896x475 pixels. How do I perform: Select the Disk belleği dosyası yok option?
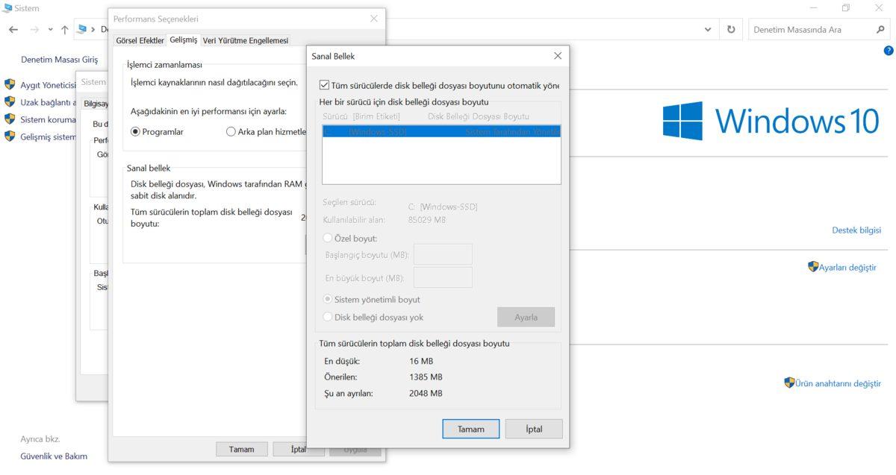tap(327, 316)
